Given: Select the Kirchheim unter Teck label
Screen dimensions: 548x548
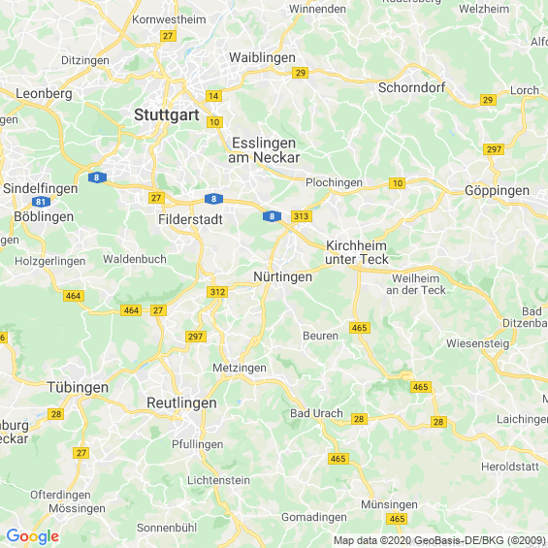Looking at the screenshot, I should [357, 252].
